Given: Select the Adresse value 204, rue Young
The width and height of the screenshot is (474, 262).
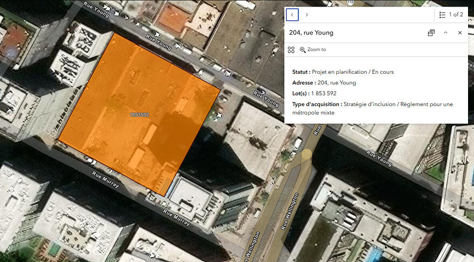Looking at the screenshot, I should coord(337,83).
